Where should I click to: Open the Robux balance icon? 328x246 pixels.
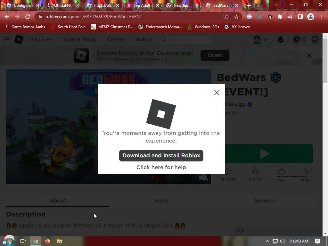pyautogui.click(x=296, y=39)
